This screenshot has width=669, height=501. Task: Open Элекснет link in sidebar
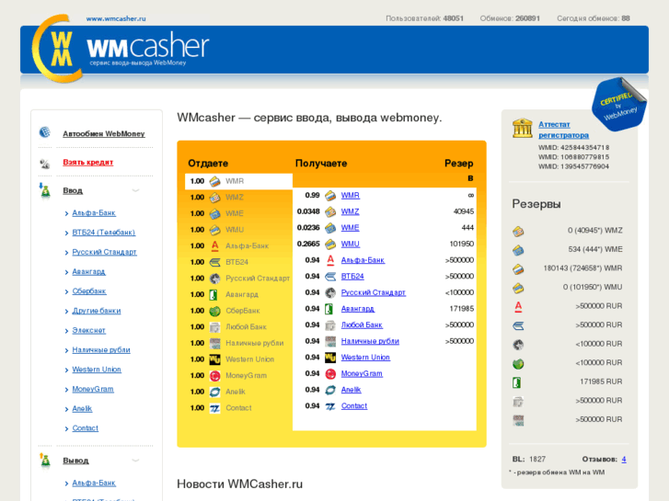point(88,330)
